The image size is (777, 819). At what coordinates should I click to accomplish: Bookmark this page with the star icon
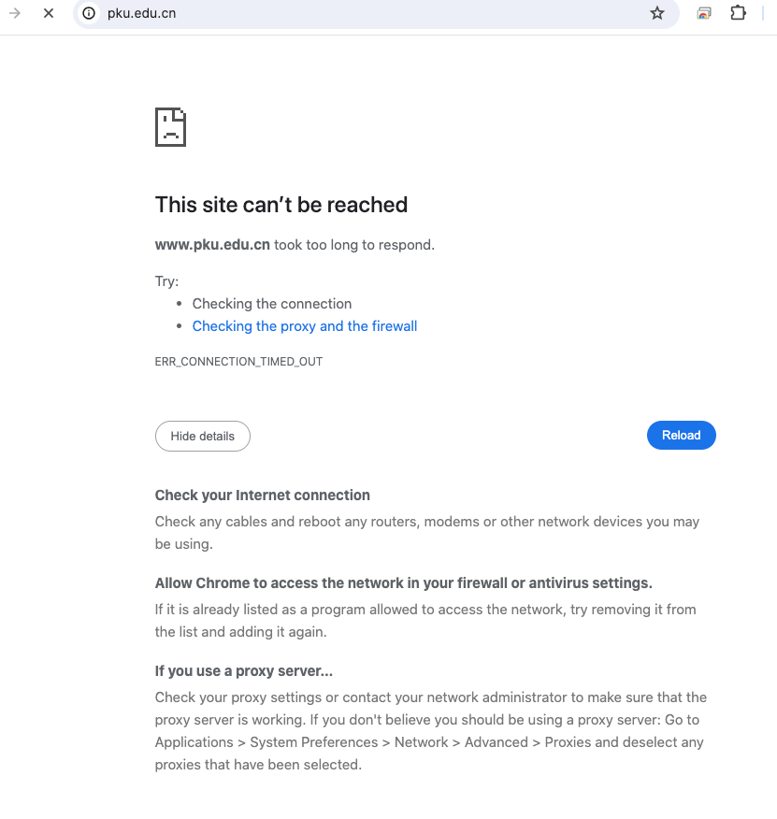(656, 13)
